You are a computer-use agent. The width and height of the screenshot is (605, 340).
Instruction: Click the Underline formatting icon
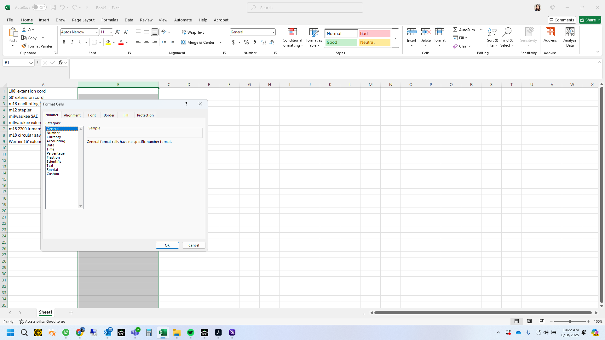point(80,42)
